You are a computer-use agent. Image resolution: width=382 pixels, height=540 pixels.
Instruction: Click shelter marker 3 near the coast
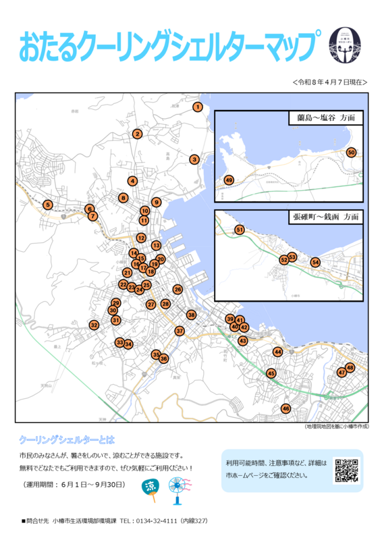click(x=194, y=159)
